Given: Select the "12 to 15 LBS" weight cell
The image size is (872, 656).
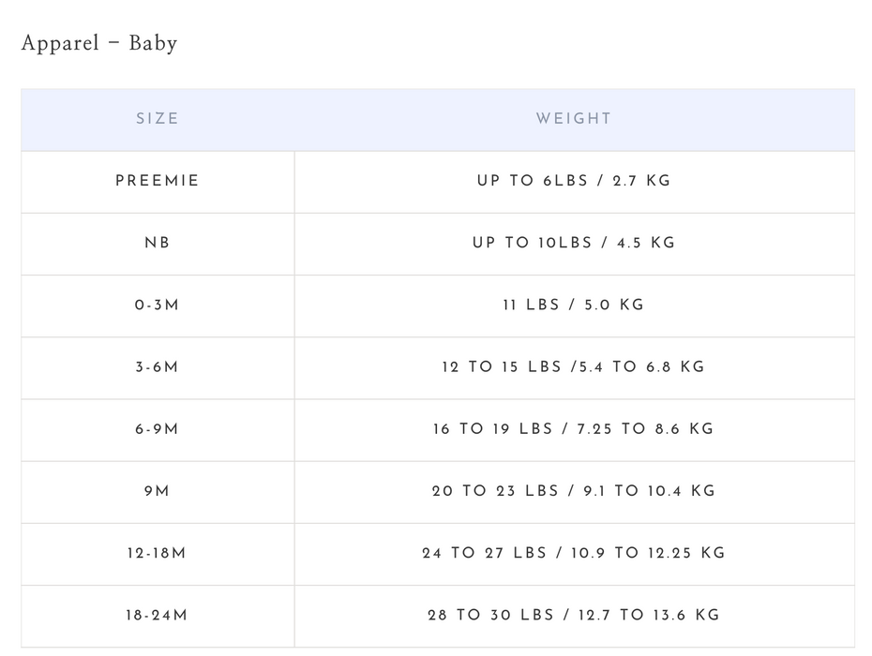Looking at the screenshot, I should 574,367.
